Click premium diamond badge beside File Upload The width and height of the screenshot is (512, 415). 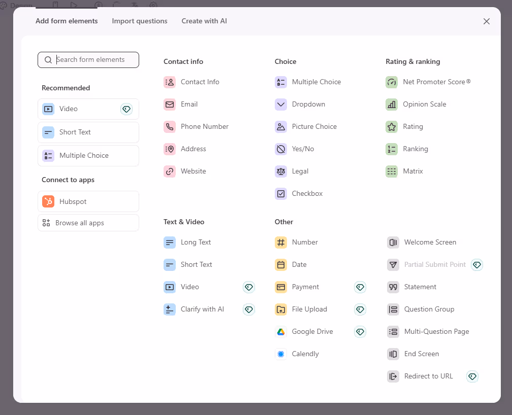(360, 309)
